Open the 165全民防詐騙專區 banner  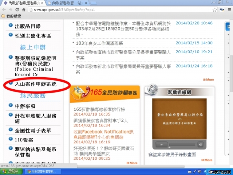[x=105, y=94]
